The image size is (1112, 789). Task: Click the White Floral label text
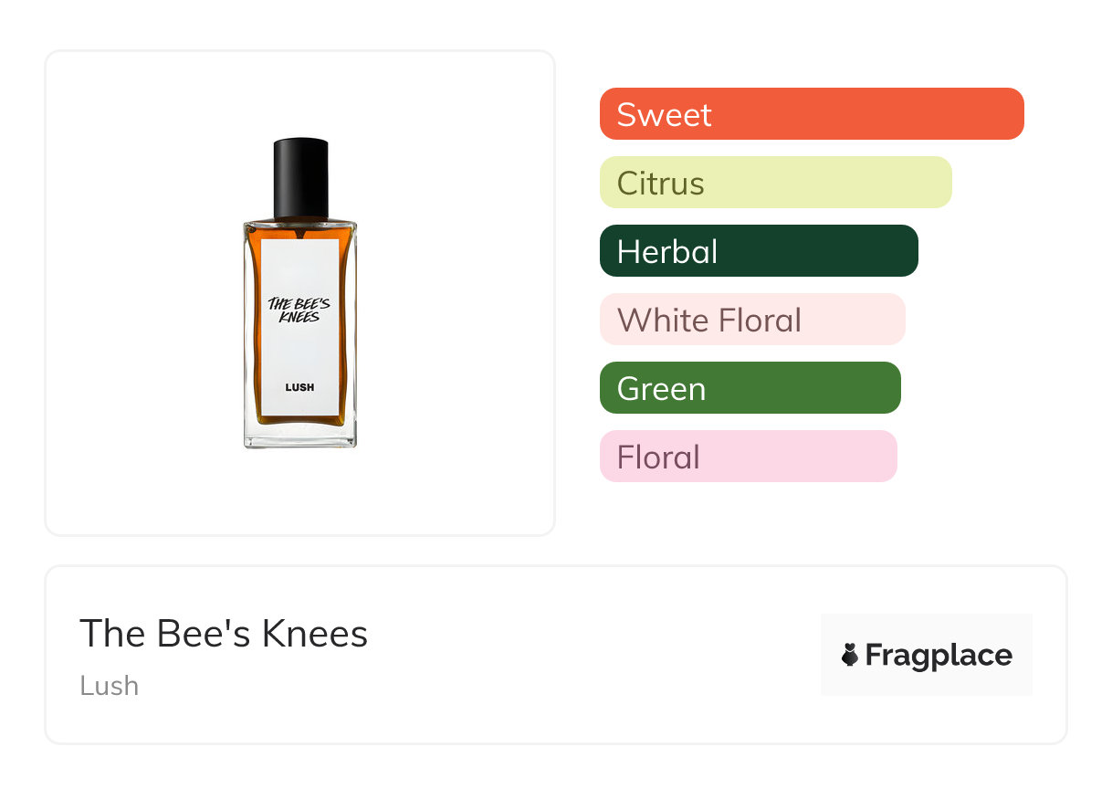(x=709, y=320)
